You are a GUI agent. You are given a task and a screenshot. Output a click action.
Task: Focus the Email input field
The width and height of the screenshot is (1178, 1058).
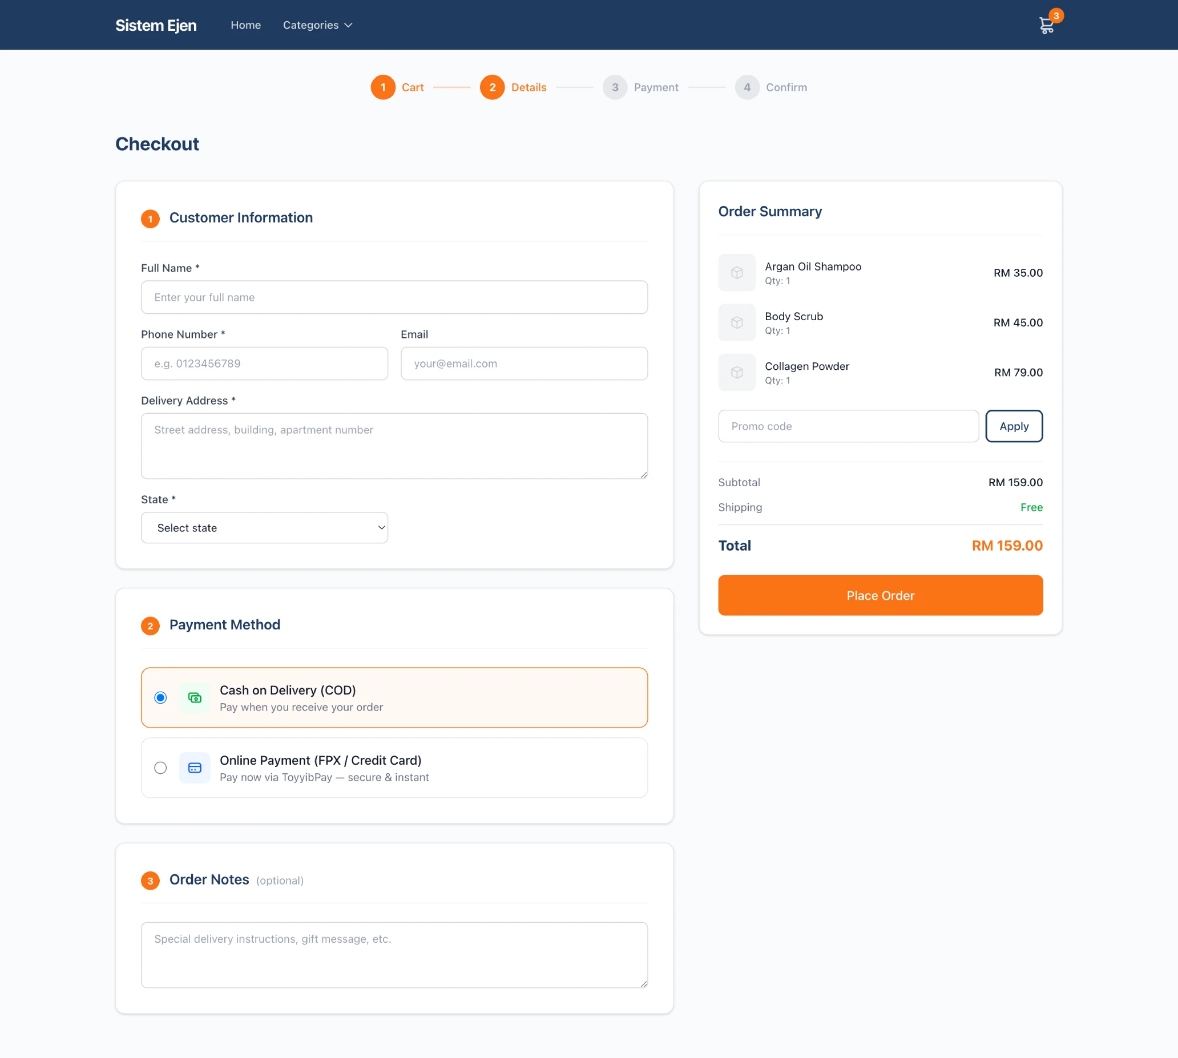[x=525, y=364]
